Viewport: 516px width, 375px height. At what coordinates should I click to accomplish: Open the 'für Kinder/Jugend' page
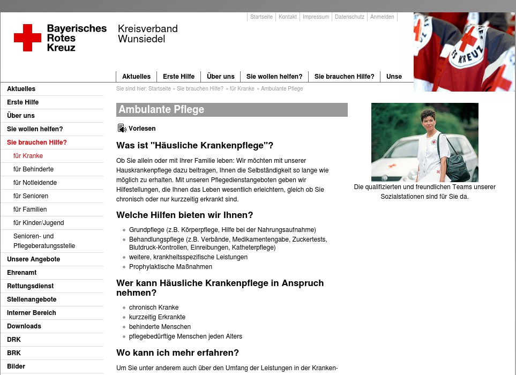coord(38,222)
